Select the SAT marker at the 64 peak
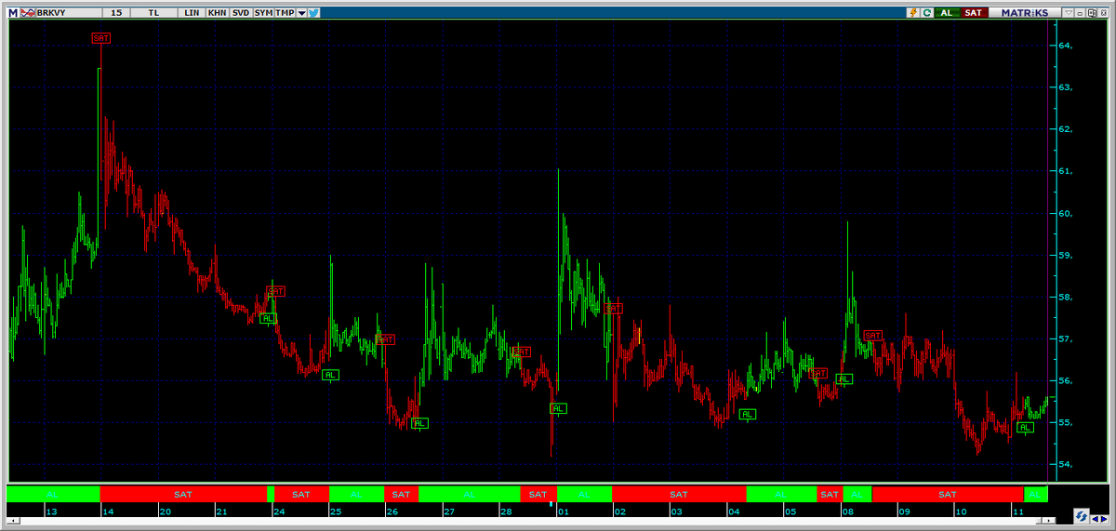Screen dimensions: 1116x531 (101, 38)
